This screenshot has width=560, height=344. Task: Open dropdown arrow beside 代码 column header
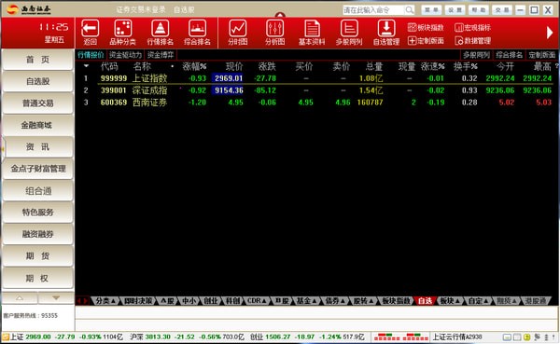(x=86, y=66)
